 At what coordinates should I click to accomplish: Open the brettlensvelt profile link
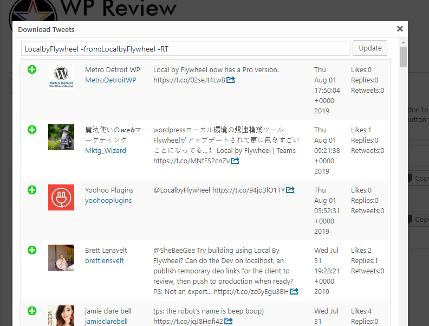click(104, 260)
